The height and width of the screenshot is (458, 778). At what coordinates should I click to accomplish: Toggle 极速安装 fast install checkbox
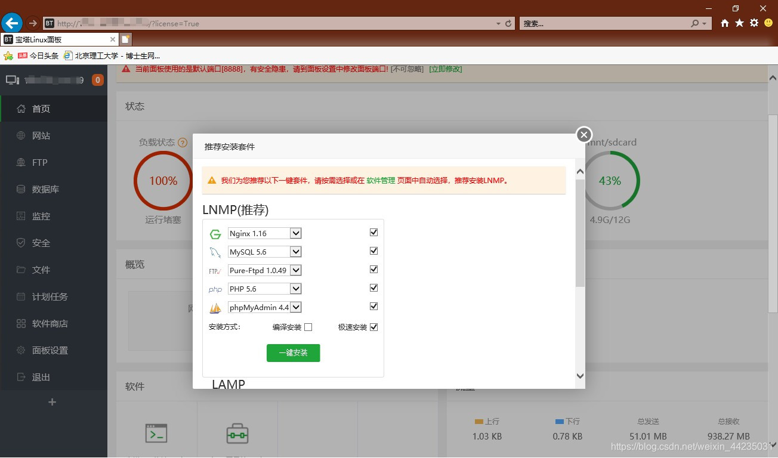374,327
